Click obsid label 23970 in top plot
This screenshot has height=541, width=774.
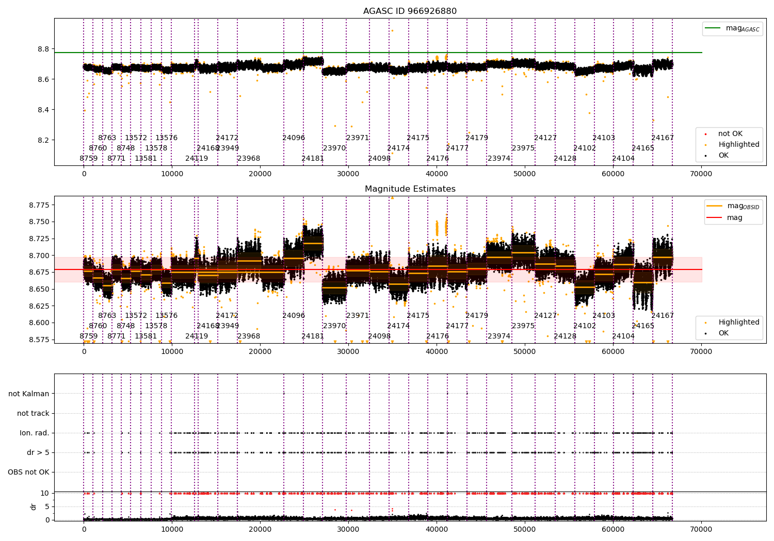tap(334, 148)
